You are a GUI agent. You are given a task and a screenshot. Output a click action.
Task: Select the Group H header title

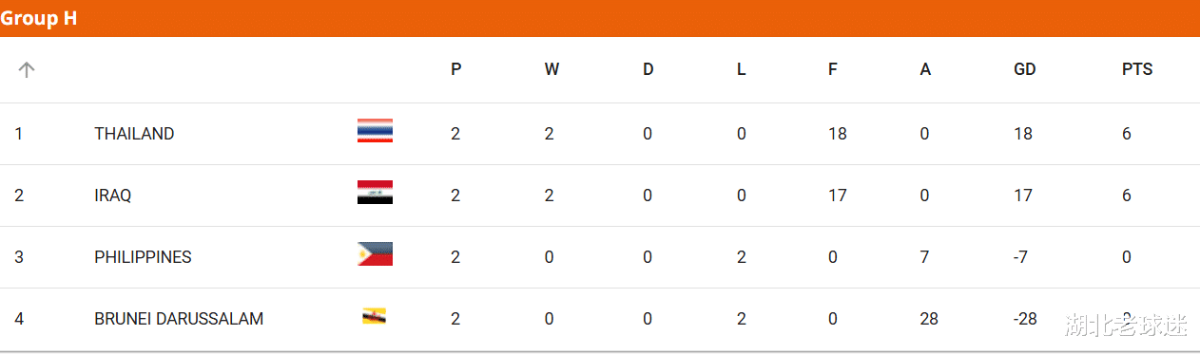(39, 18)
